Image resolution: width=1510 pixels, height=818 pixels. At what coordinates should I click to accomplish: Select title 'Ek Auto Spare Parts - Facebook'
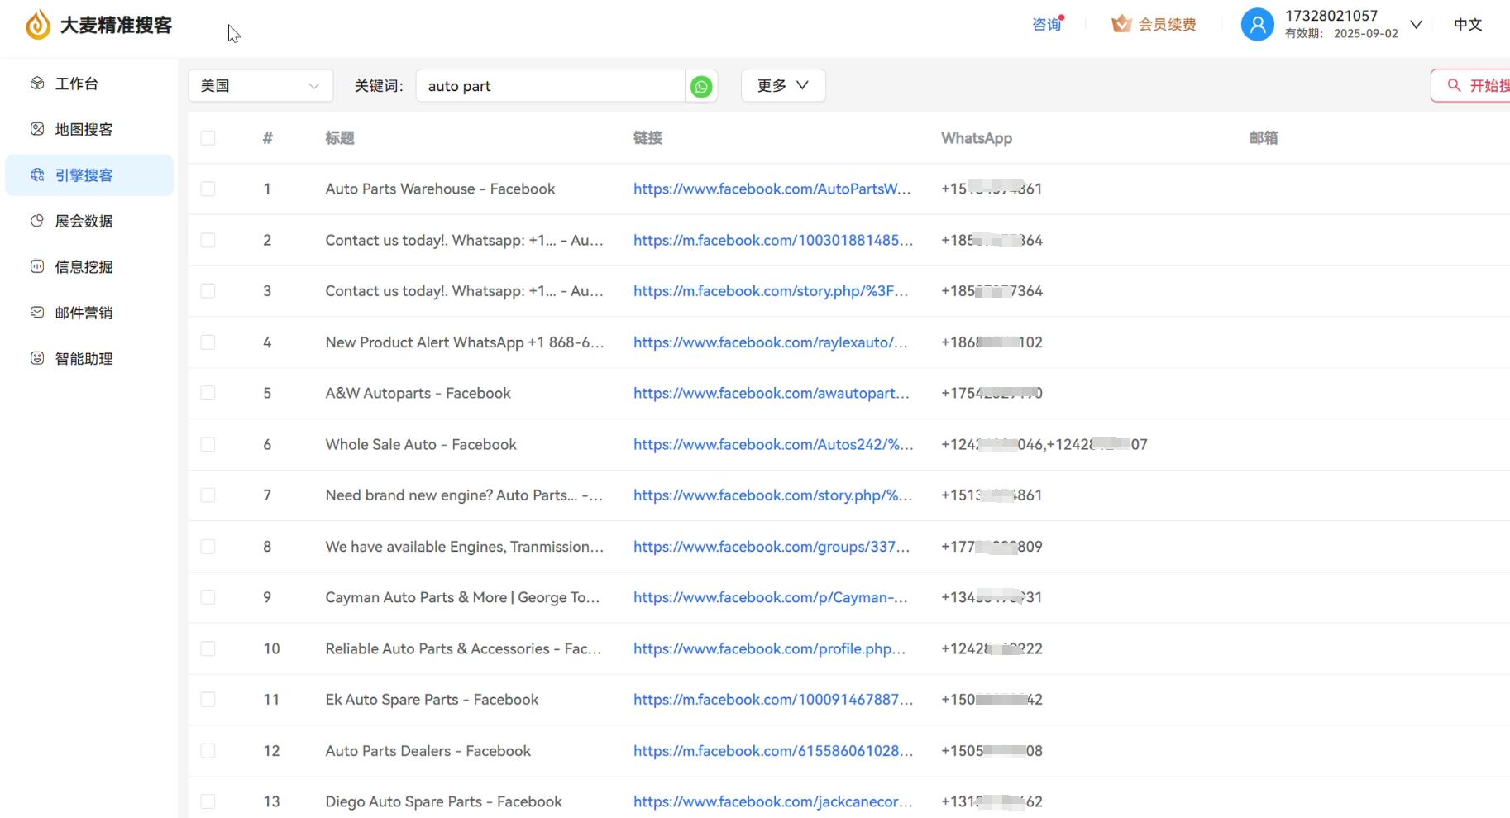(432, 700)
